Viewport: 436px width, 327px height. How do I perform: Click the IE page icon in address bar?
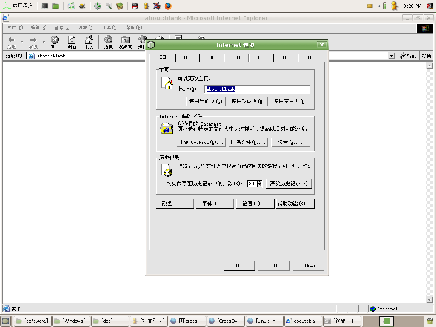click(x=32, y=56)
